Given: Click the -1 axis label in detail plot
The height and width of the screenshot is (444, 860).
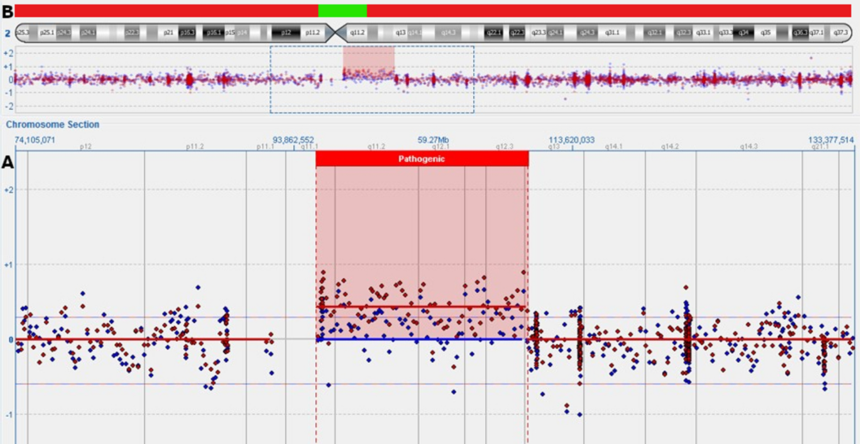Looking at the screenshot, I should tap(8, 414).
